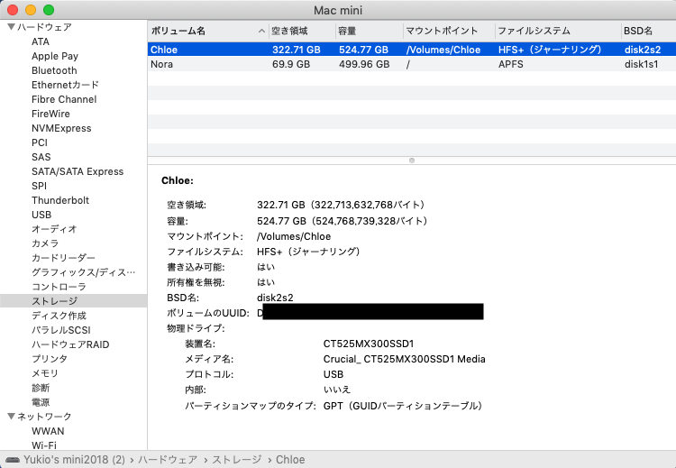The height and width of the screenshot is (468, 676).
Task: Open オーディオ in the sidebar
Action: [x=54, y=229]
